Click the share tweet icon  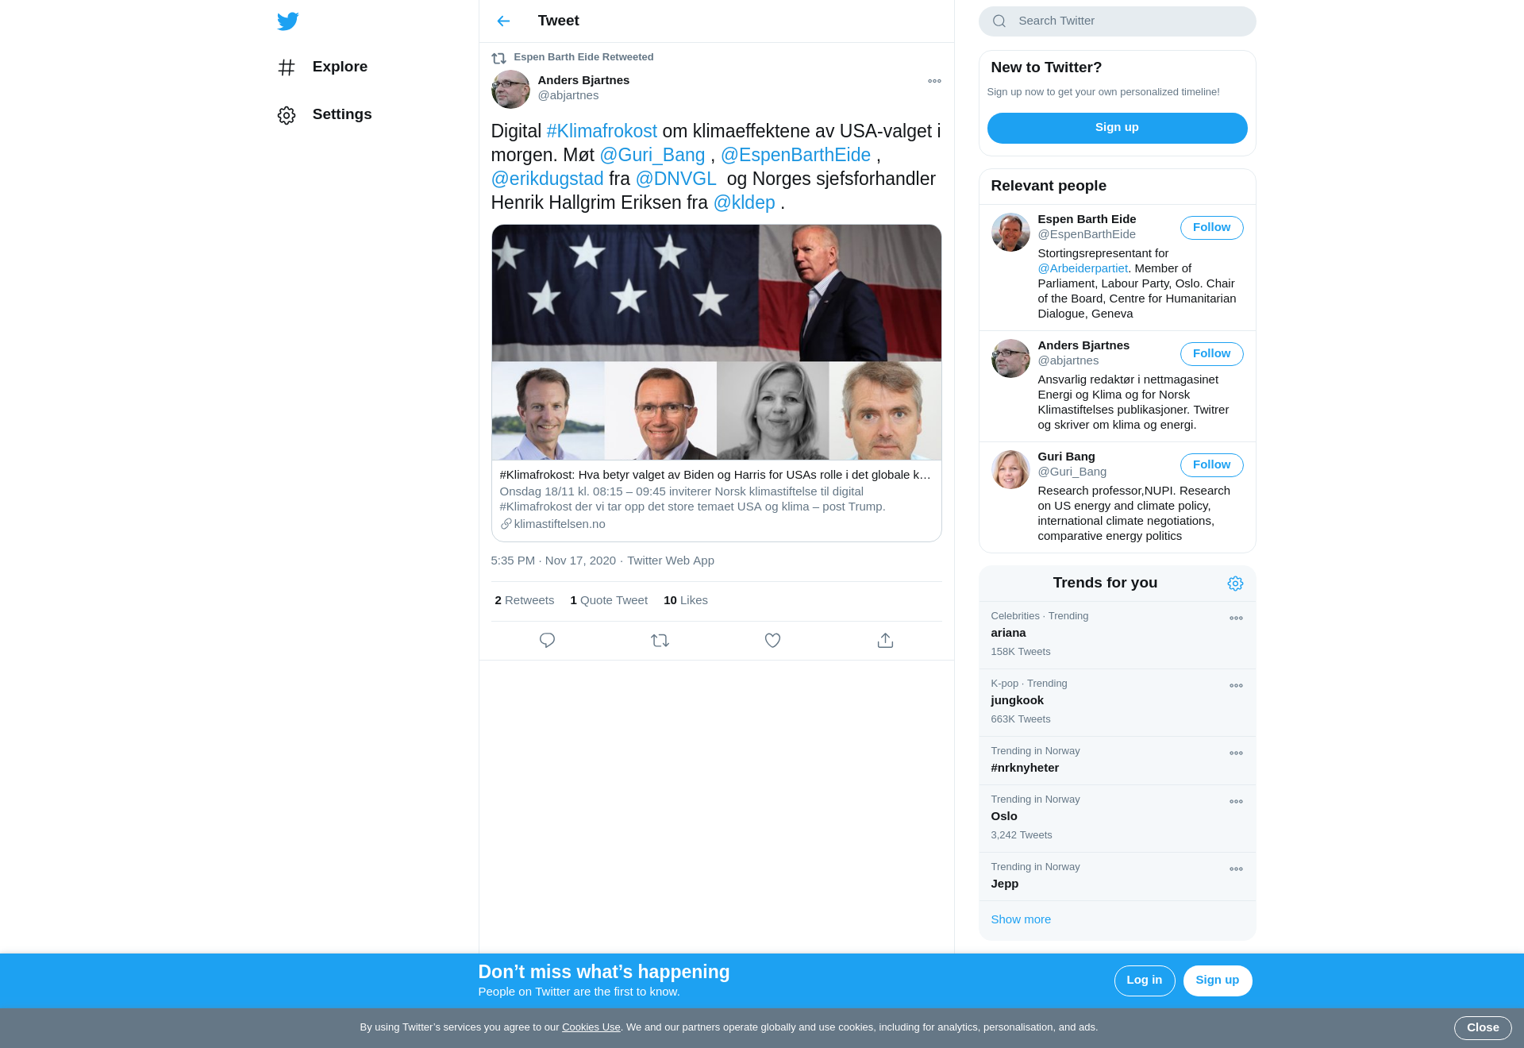885,641
